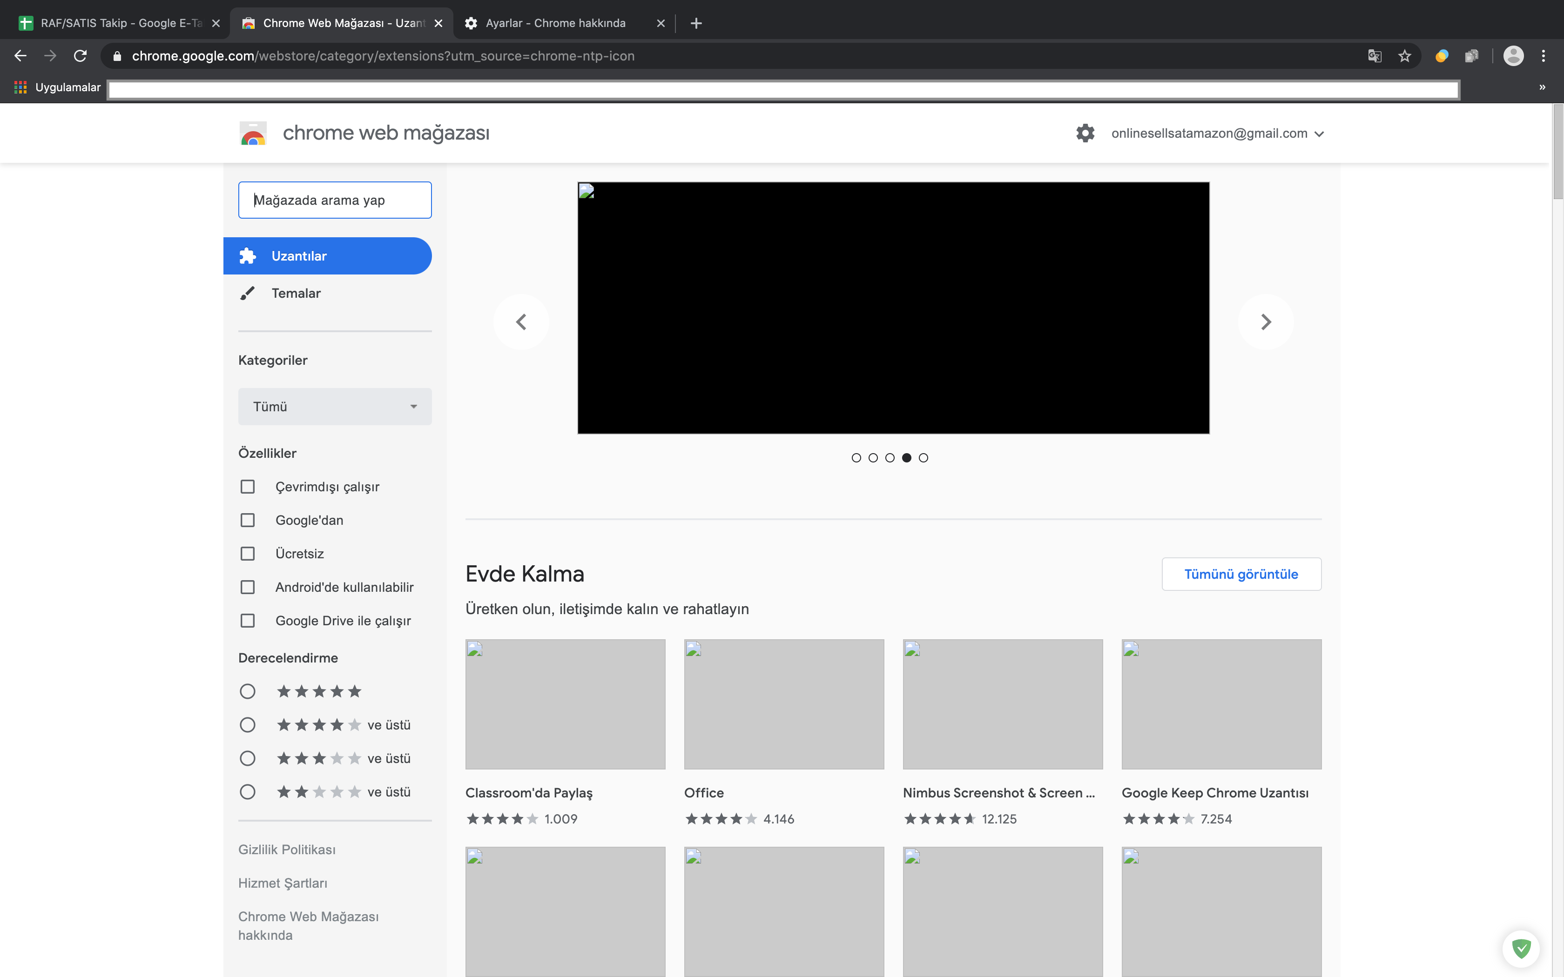Image resolution: width=1564 pixels, height=977 pixels.
Task: Open web store settings gear icon
Action: point(1085,133)
